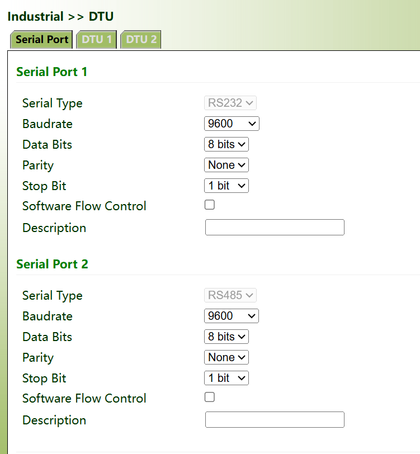Click the RS485 Serial Type dropdown
This screenshot has width=420, height=454.
(x=230, y=295)
